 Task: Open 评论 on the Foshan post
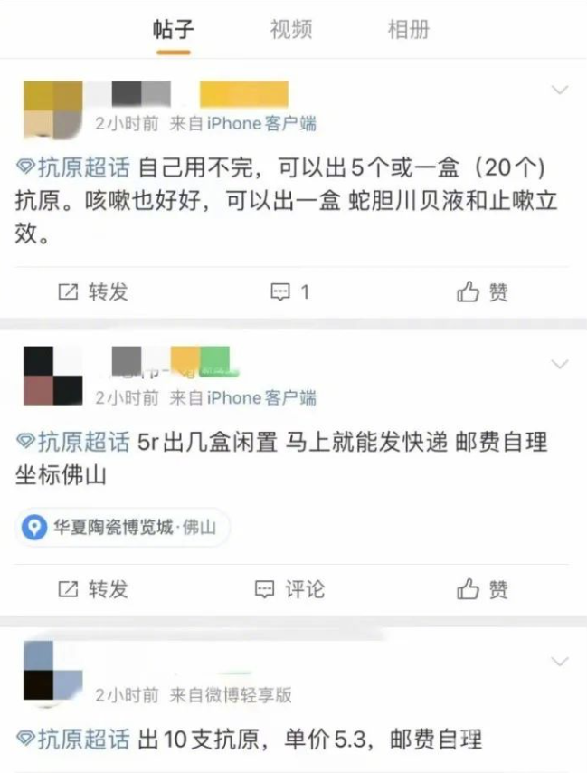289,589
